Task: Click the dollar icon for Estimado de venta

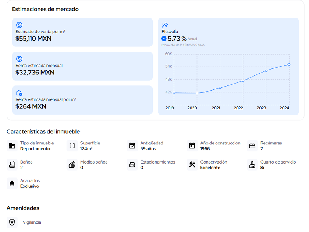Action: 19,25
